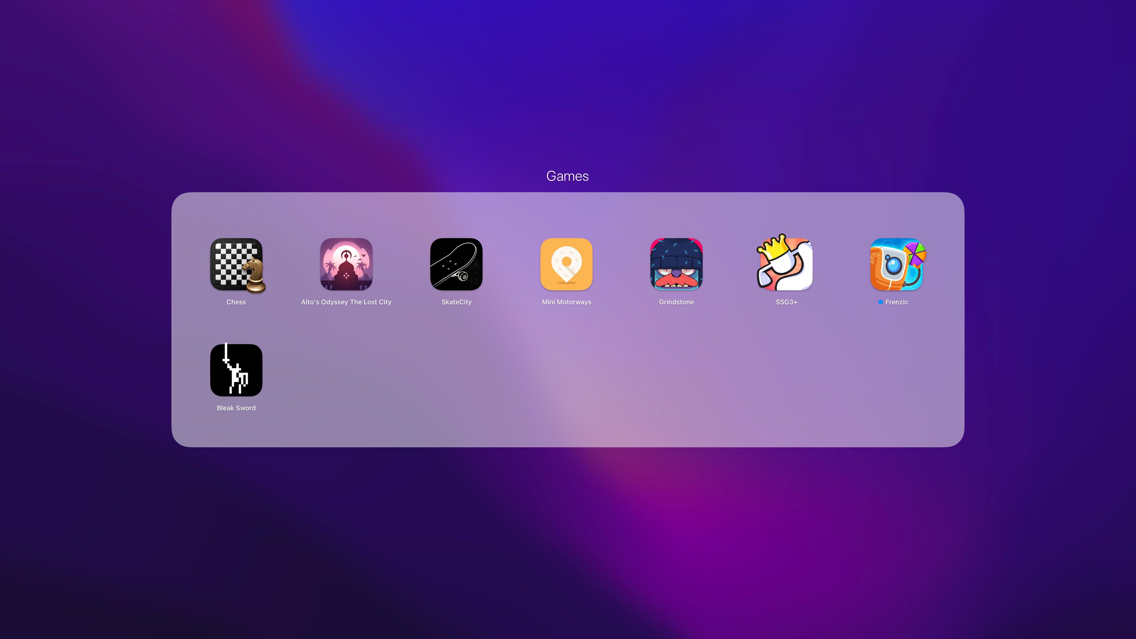The width and height of the screenshot is (1136, 639).
Task: Launch the SSG3+ golf icon
Action: coord(786,264)
